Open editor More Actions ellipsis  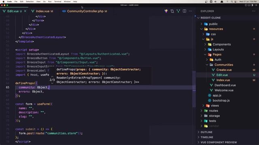[191, 11]
